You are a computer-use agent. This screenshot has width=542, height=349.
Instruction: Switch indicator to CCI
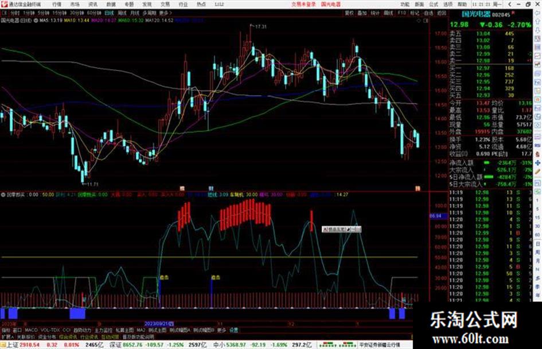click(67, 330)
